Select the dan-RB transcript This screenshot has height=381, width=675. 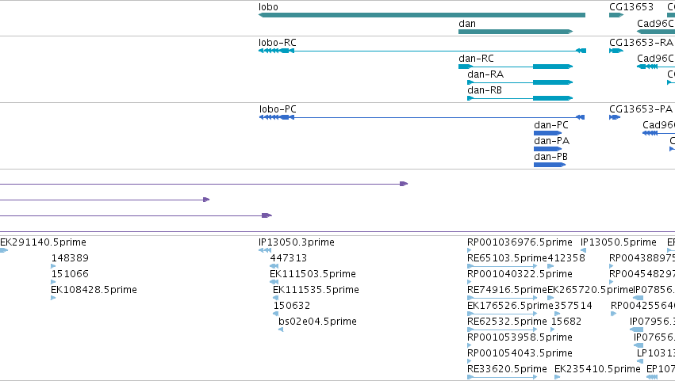pos(520,98)
